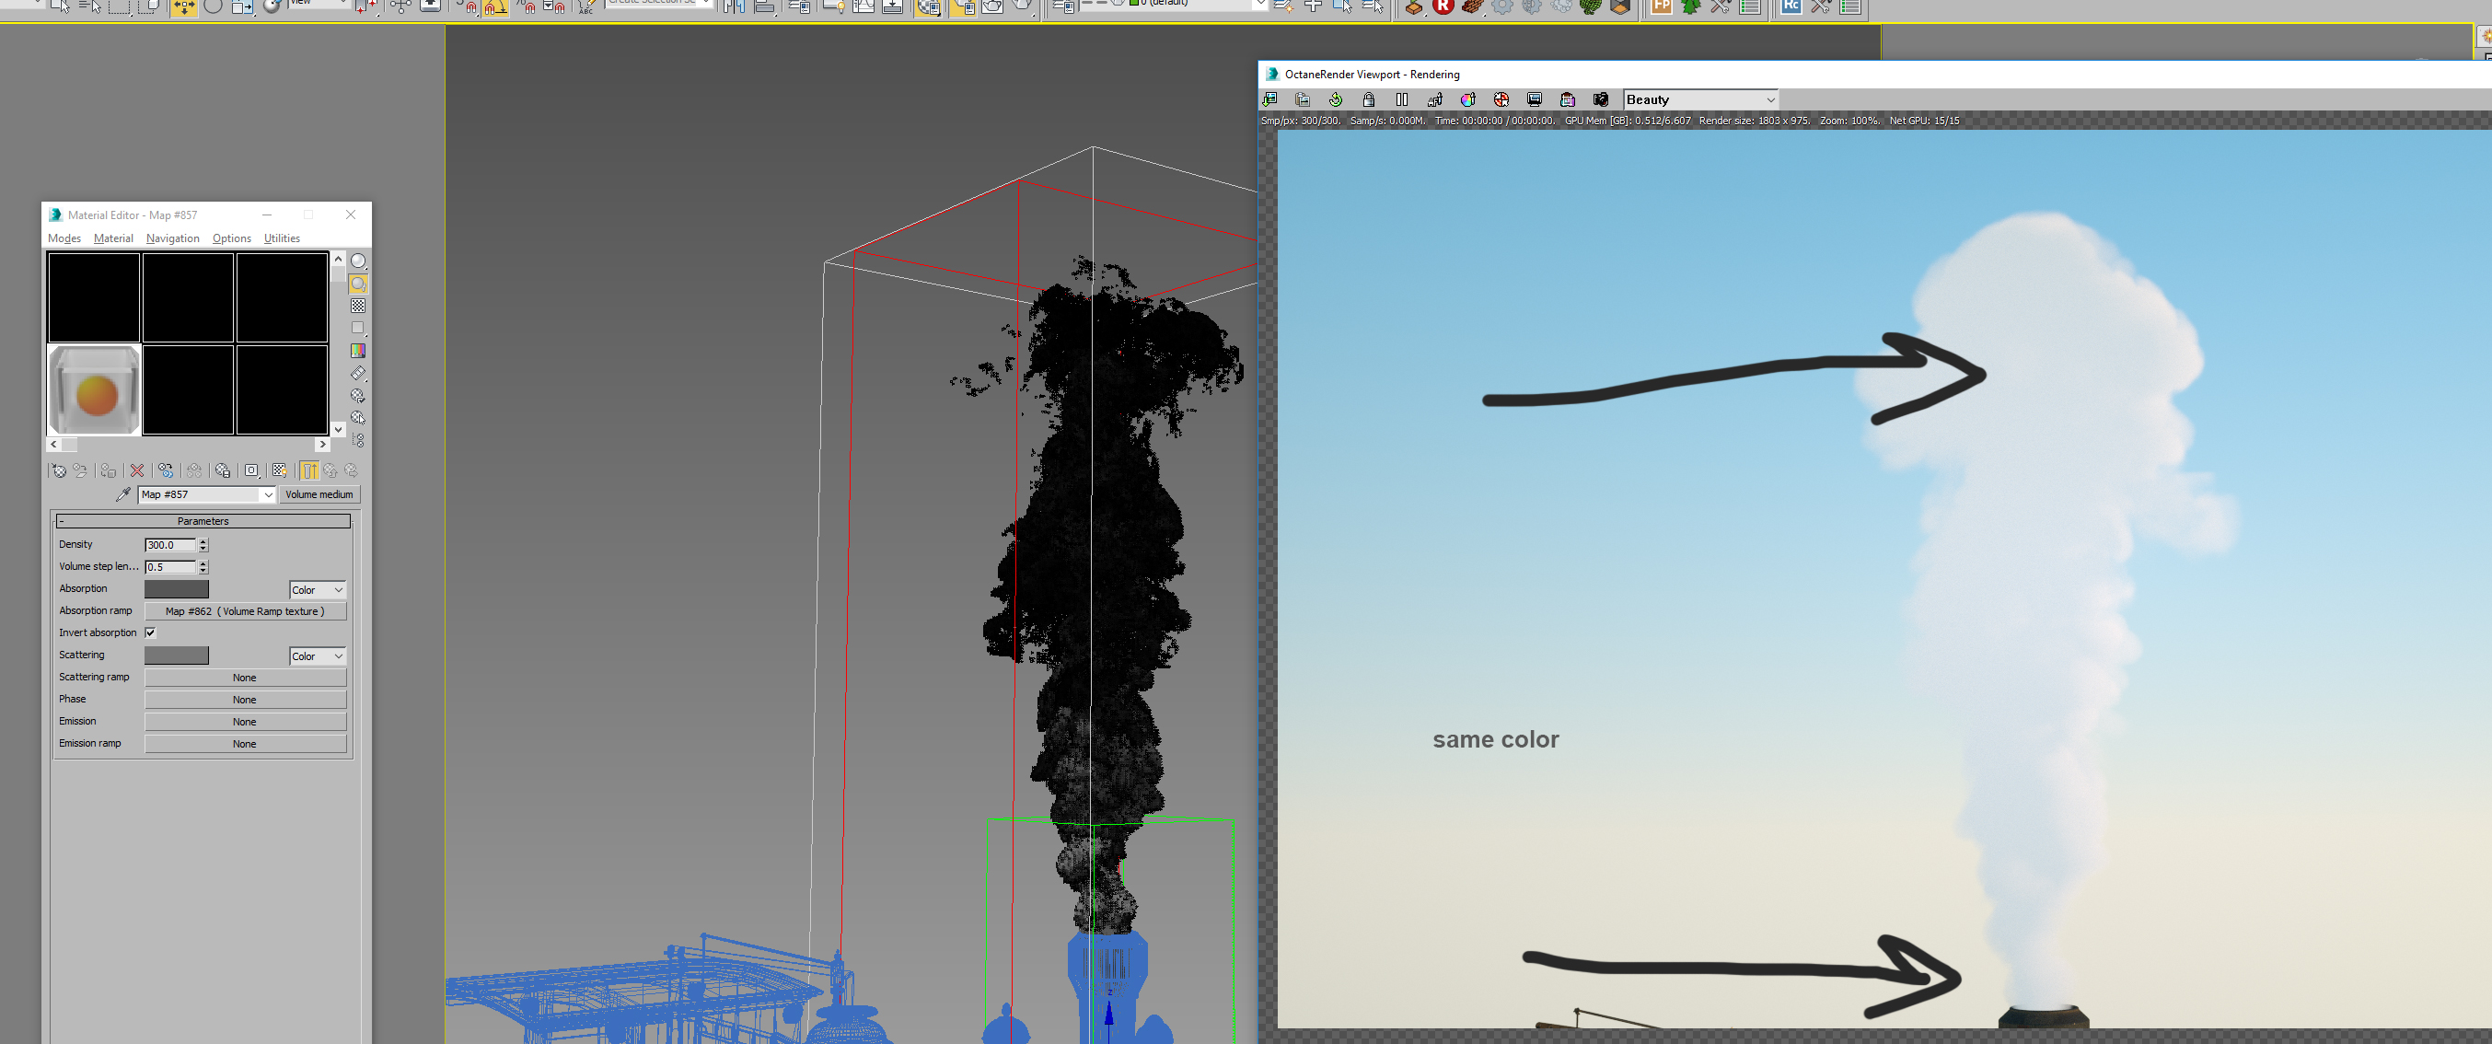Toggle the backlight sample button

pyautogui.click(x=358, y=284)
